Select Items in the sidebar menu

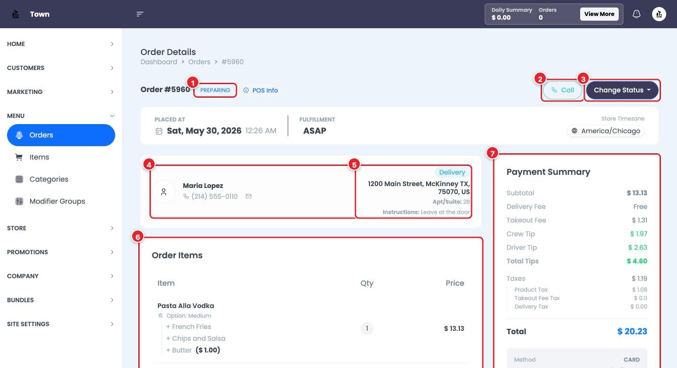61,157
